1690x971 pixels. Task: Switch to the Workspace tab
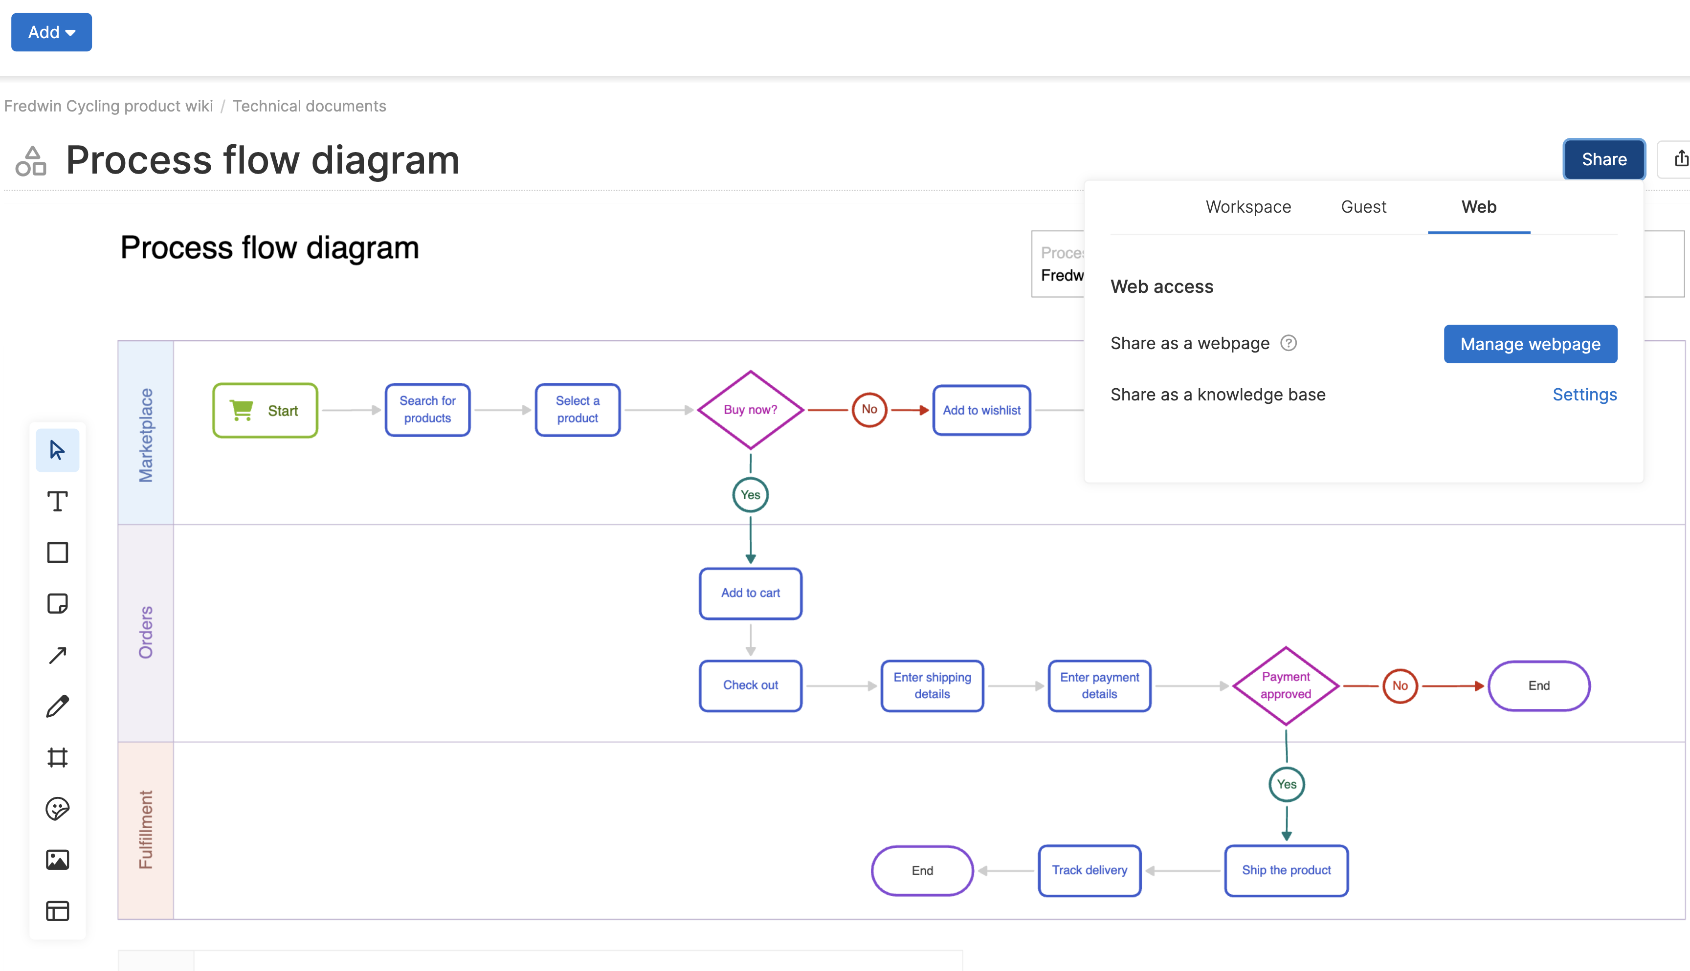(x=1248, y=207)
